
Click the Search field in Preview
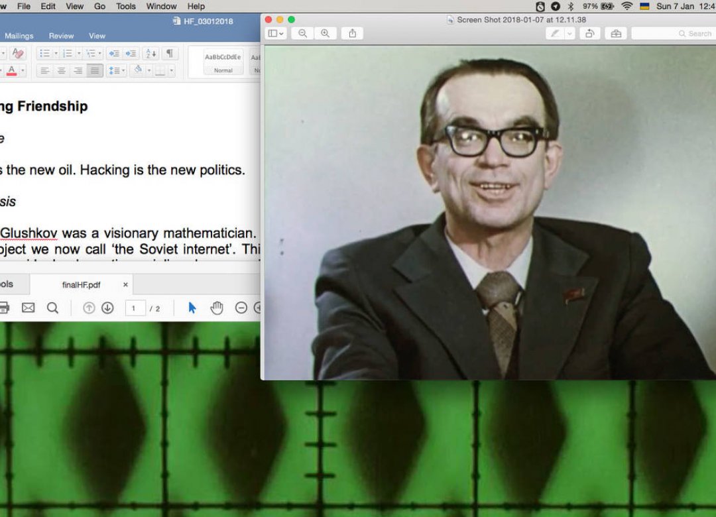pos(673,33)
